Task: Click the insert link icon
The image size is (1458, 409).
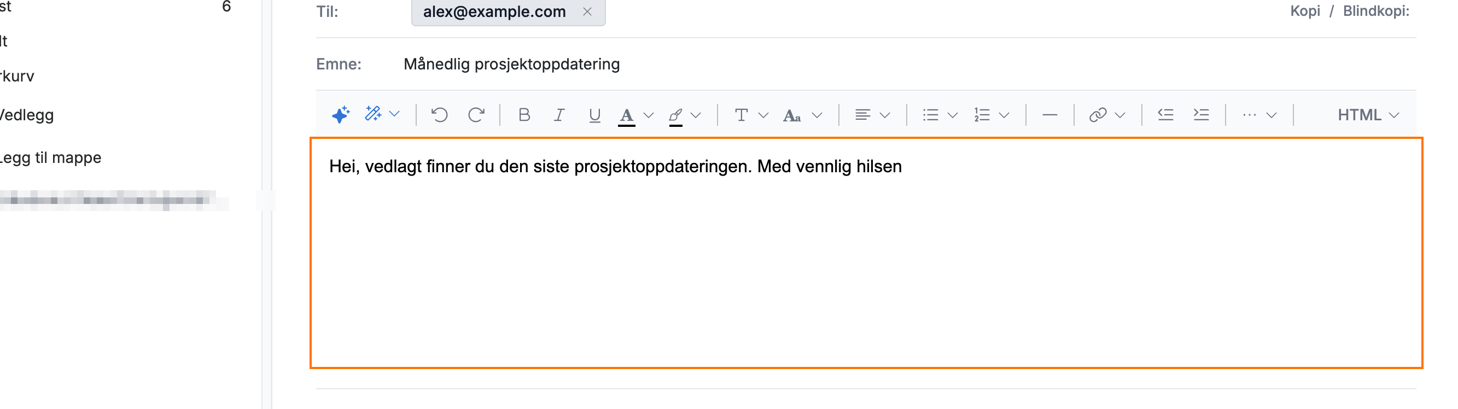Action: pos(1098,115)
